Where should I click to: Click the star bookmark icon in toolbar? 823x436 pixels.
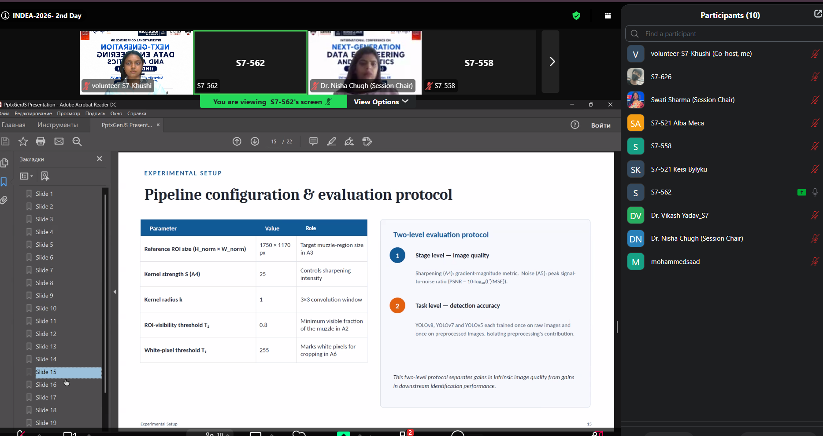[x=23, y=141]
